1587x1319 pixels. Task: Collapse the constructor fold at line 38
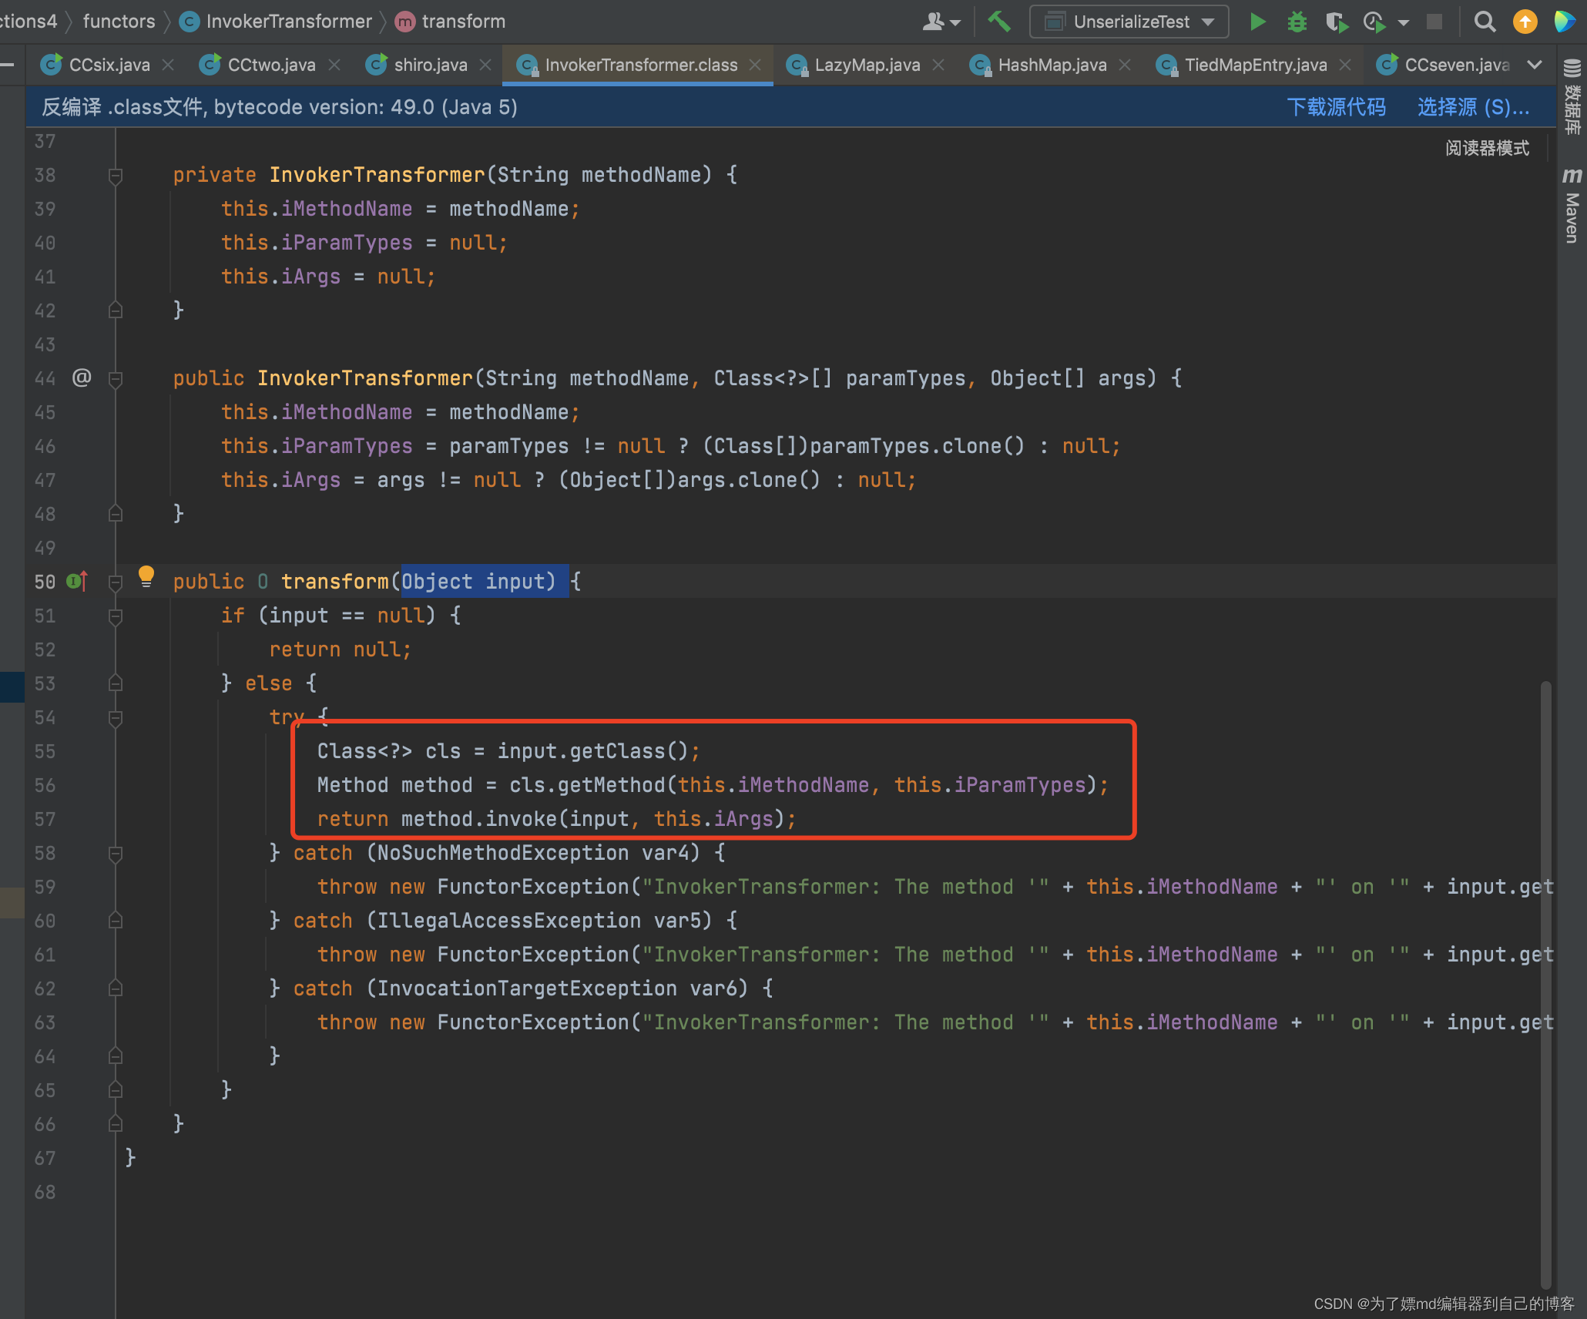(x=116, y=176)
